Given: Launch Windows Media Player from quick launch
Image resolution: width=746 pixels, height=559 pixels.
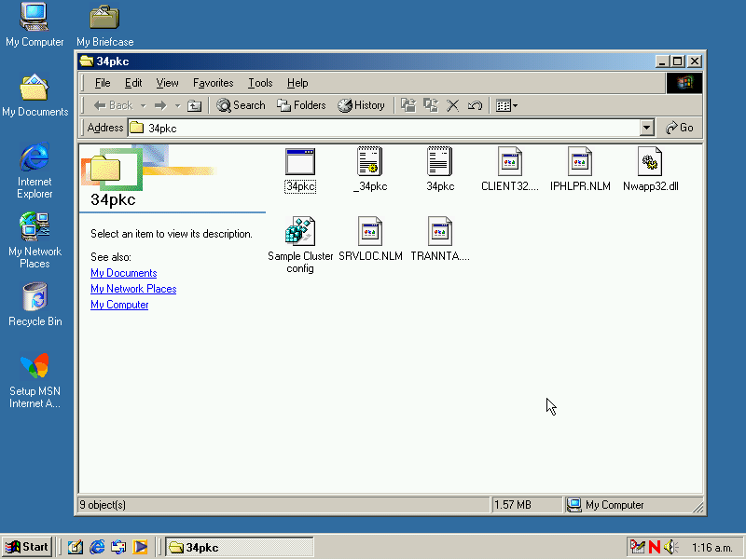Looking at the screenshot, I should click(140, 547).
